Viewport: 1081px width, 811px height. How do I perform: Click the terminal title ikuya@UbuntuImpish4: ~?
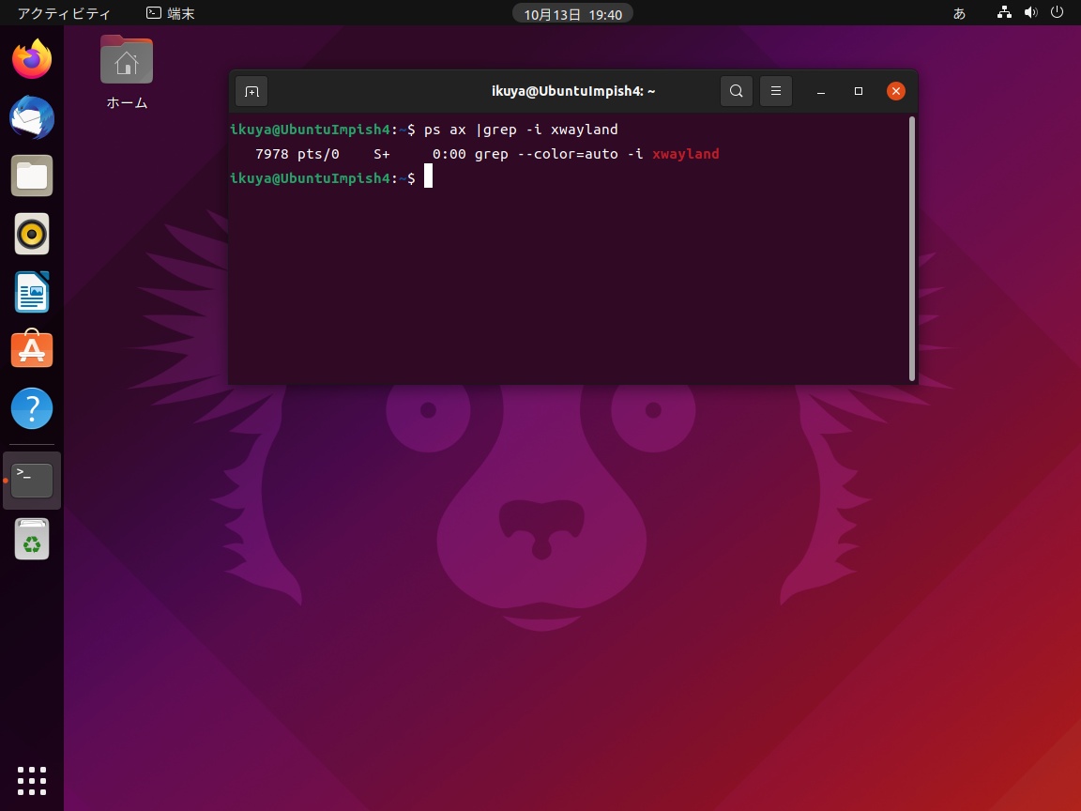(x=573, y=91)
